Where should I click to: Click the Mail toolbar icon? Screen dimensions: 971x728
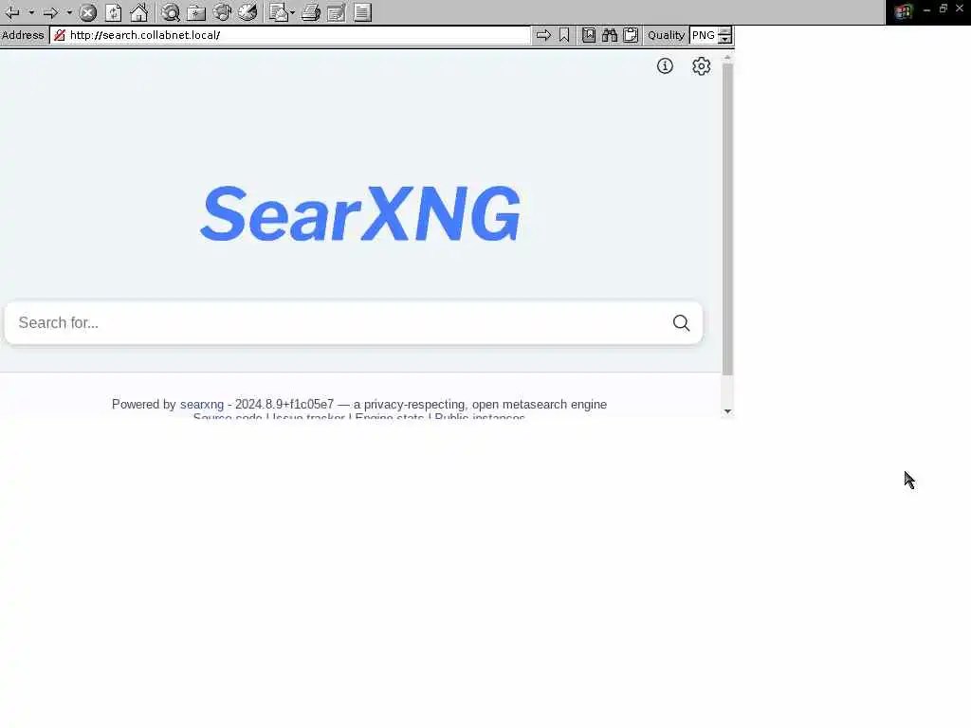(x=279, y=12)
